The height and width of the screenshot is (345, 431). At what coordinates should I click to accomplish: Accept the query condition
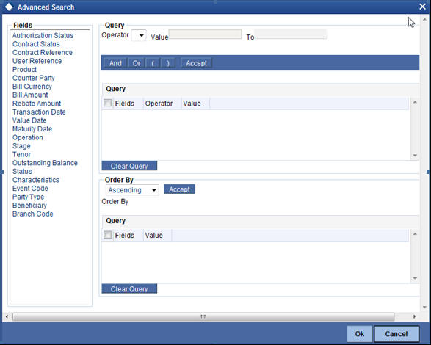[196, 63]
